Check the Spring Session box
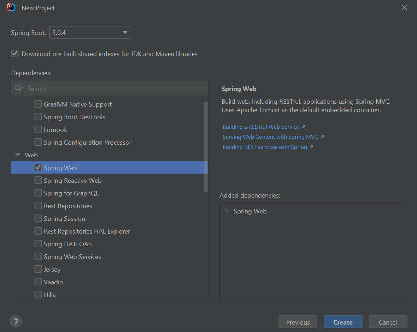This screenshot has width=417, height=332. (x=38, y=218)
